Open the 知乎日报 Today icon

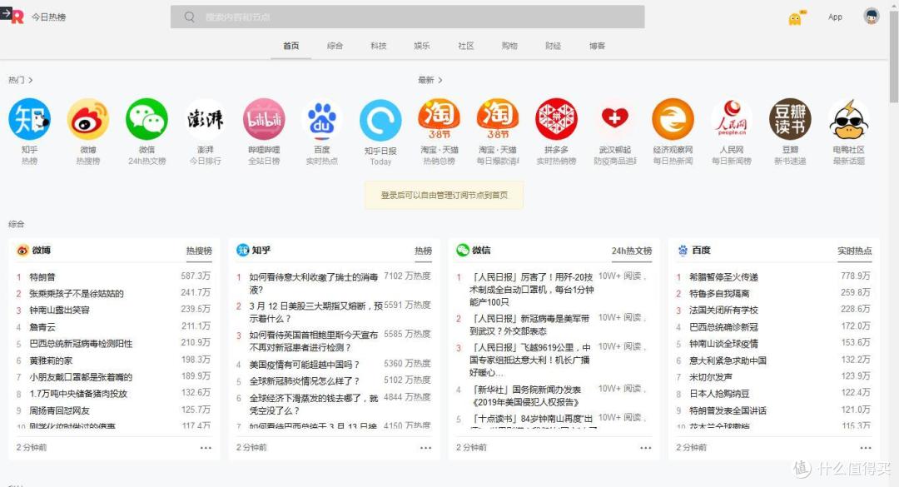coord(380,120)
